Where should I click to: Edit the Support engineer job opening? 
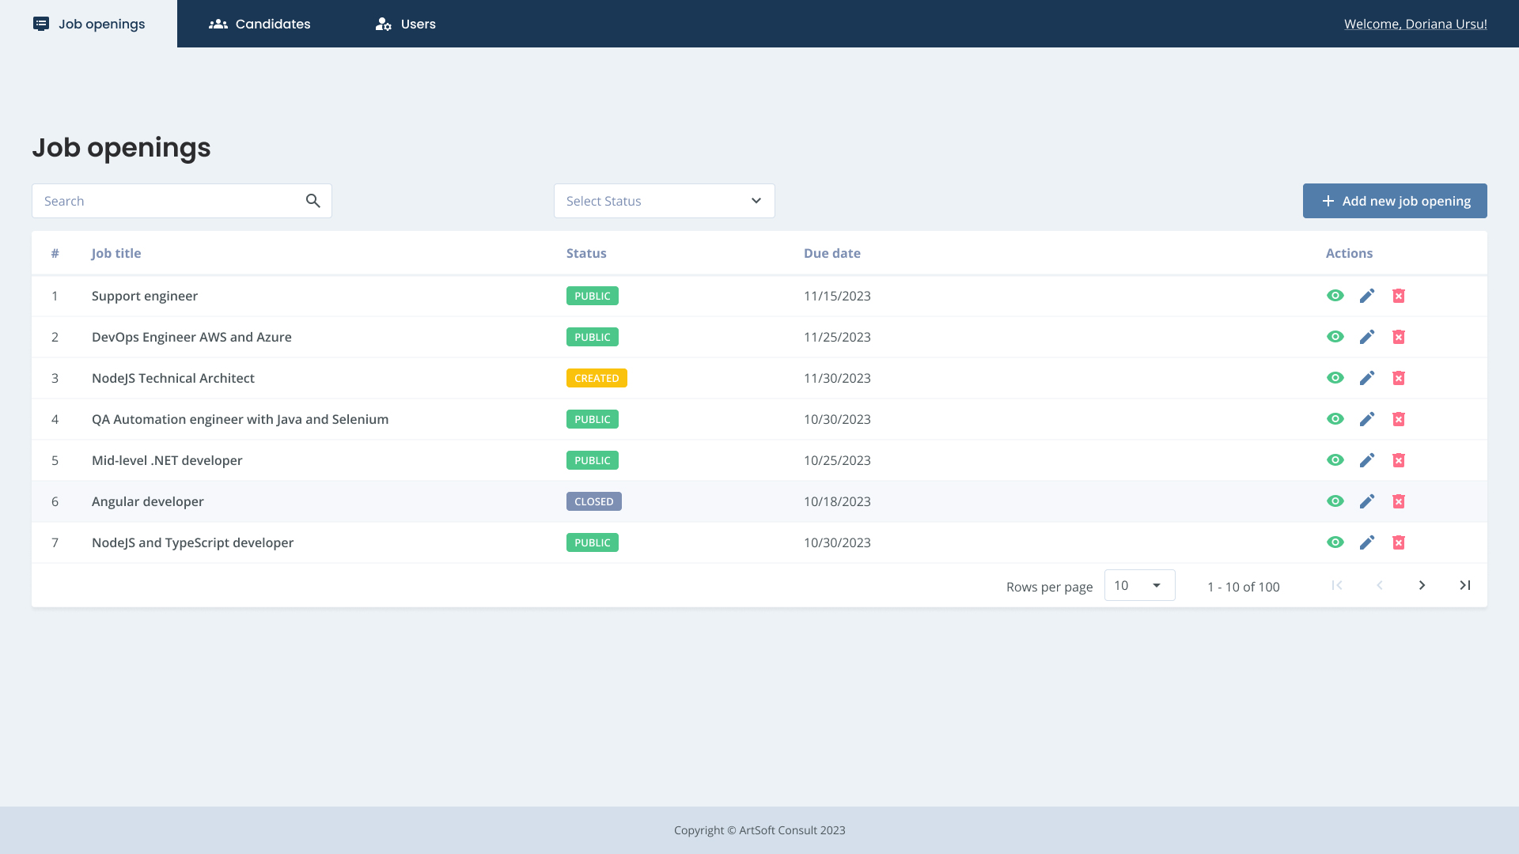pyautogui.click(x=1367, y=296)
